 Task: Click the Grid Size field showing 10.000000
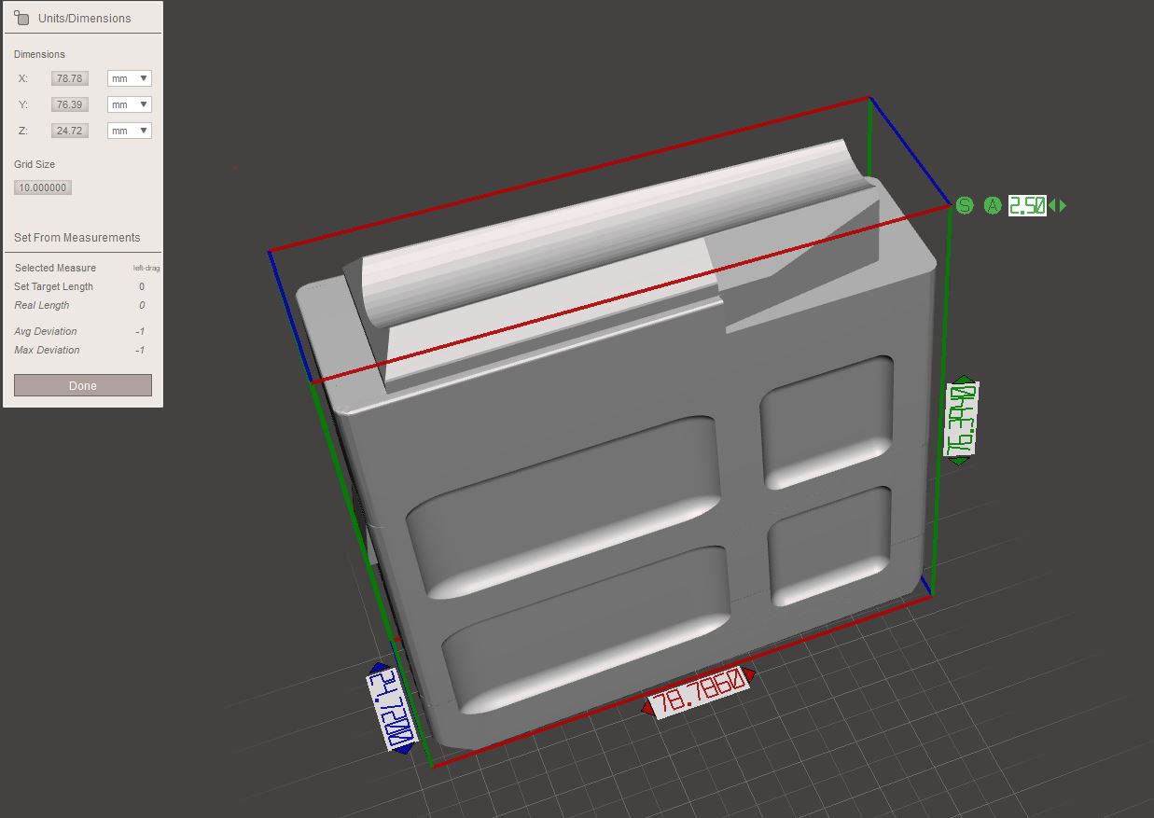[x=43, y=187]
